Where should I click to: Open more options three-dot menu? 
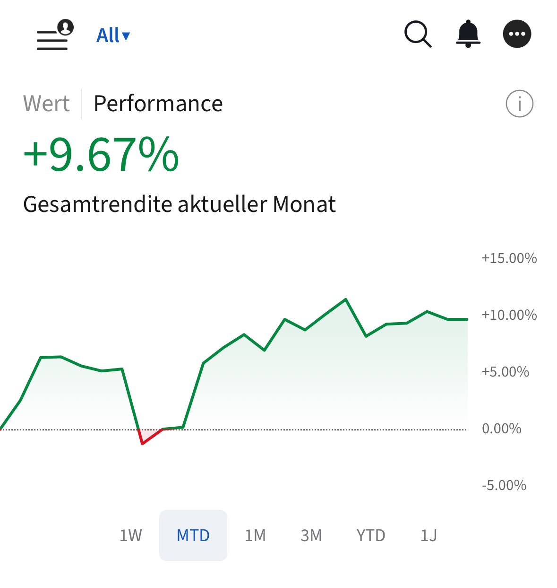click(x=517, y=34)
